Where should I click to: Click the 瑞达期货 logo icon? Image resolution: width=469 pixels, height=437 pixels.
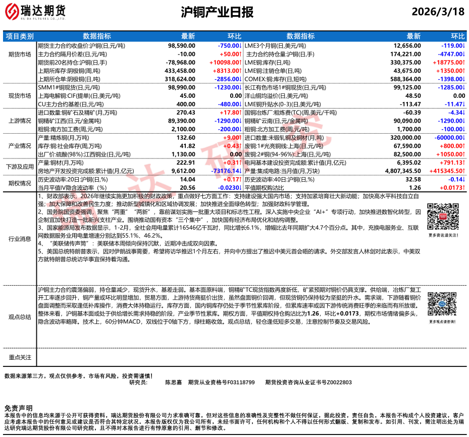[14, 12]
